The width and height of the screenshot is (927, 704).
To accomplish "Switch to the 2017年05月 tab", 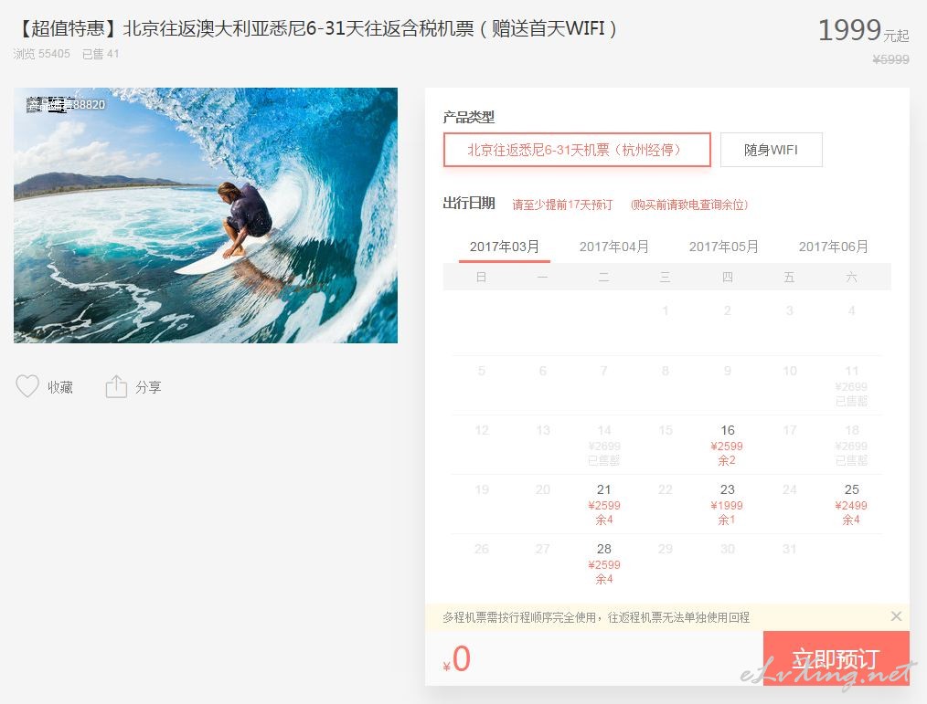I will 724,247.
